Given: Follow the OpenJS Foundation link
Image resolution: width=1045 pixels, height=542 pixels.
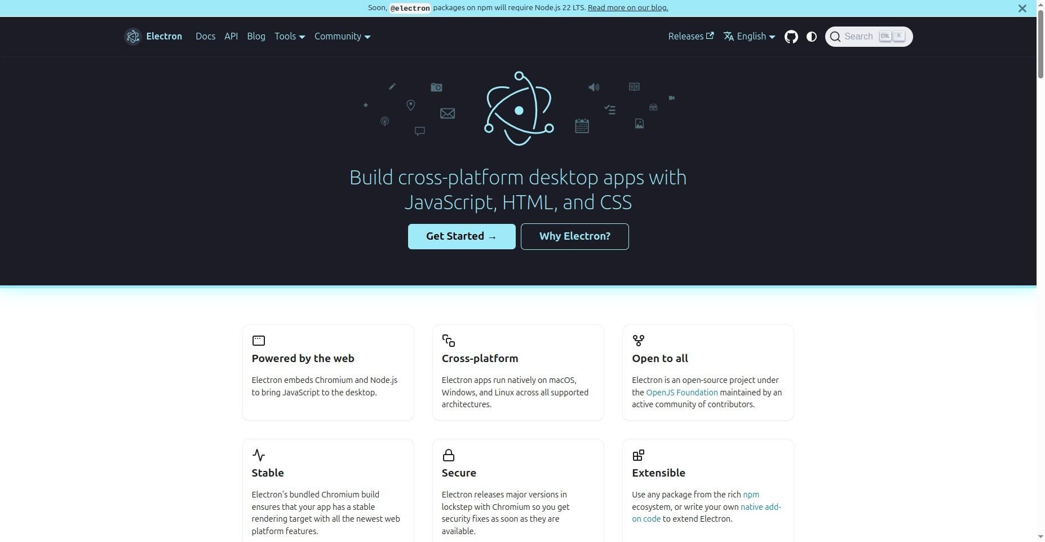Looking at the screenshot, I should pyautogui.click(x=682, y=393).
